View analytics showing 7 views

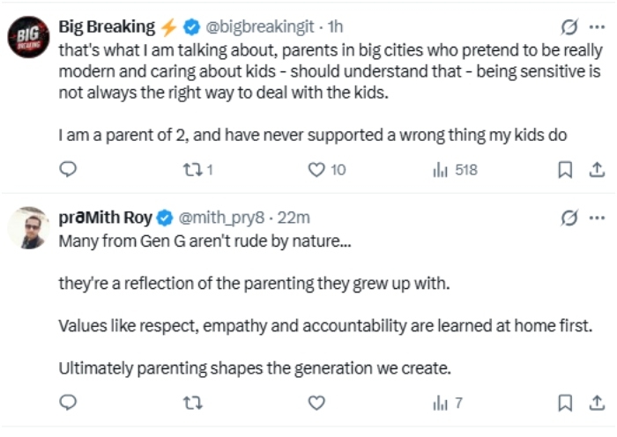[448, 403]
